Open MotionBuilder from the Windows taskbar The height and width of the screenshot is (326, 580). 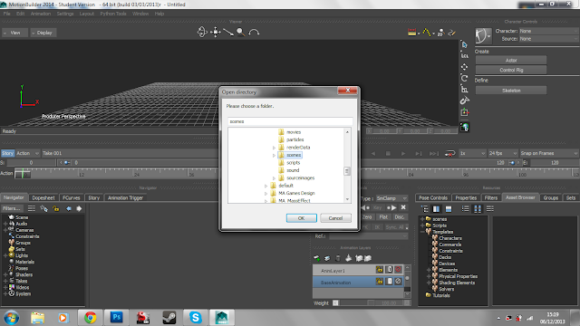[x=221, y=318]
